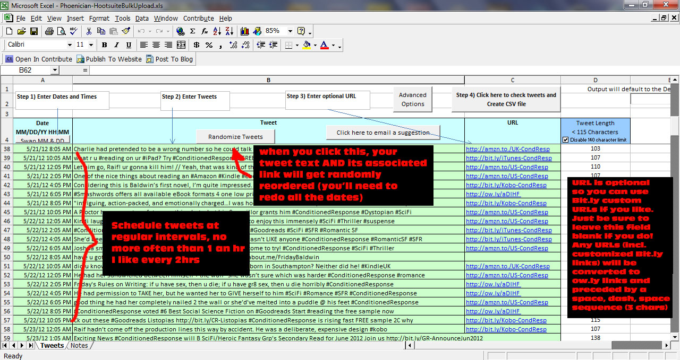680x360 pixels.
Task: Click the Open folder icon
Action: [21, 31]
